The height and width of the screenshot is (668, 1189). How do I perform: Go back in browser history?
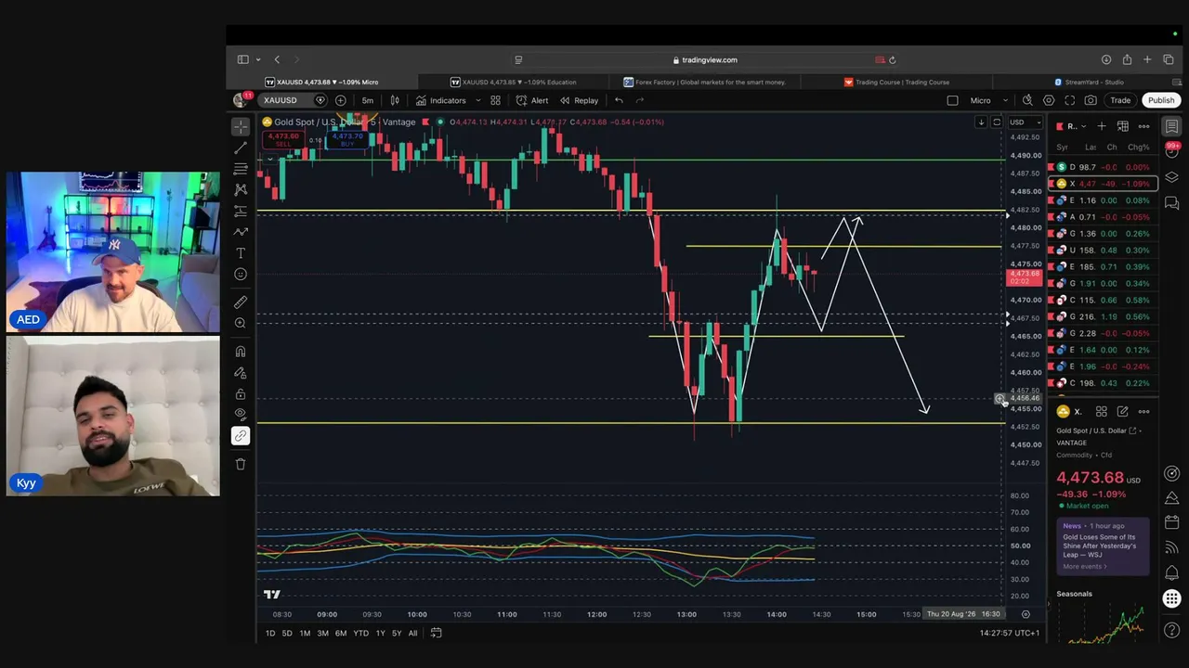[x=277, y=59]
